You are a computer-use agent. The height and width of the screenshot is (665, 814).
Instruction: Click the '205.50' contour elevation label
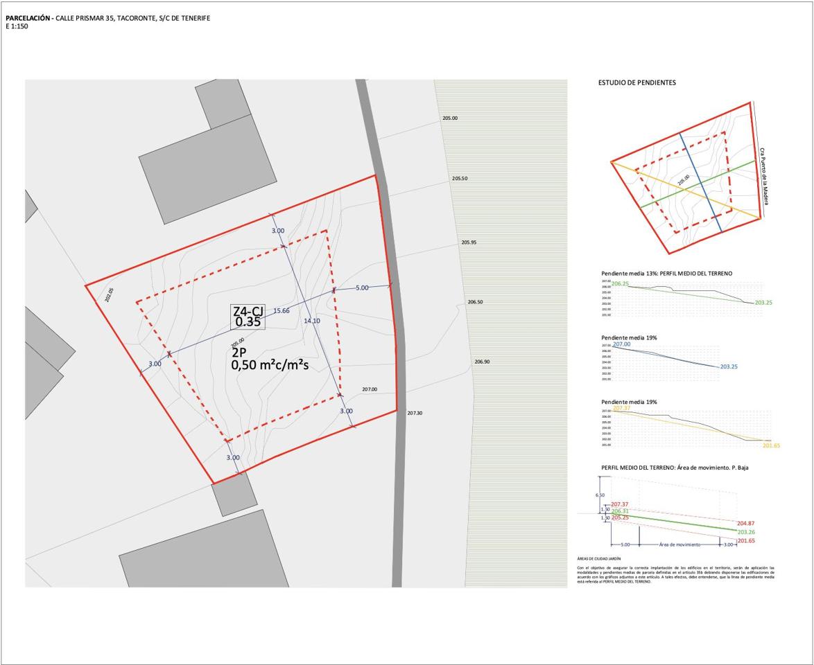pyautogui.click(x=460, y=179)
